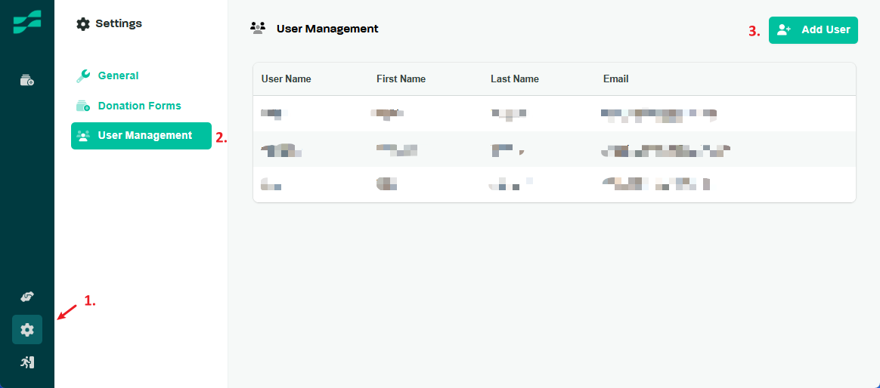The image size is (880, 388).
Task: Click the email cell in the second user row
Action: pos(665,150)
